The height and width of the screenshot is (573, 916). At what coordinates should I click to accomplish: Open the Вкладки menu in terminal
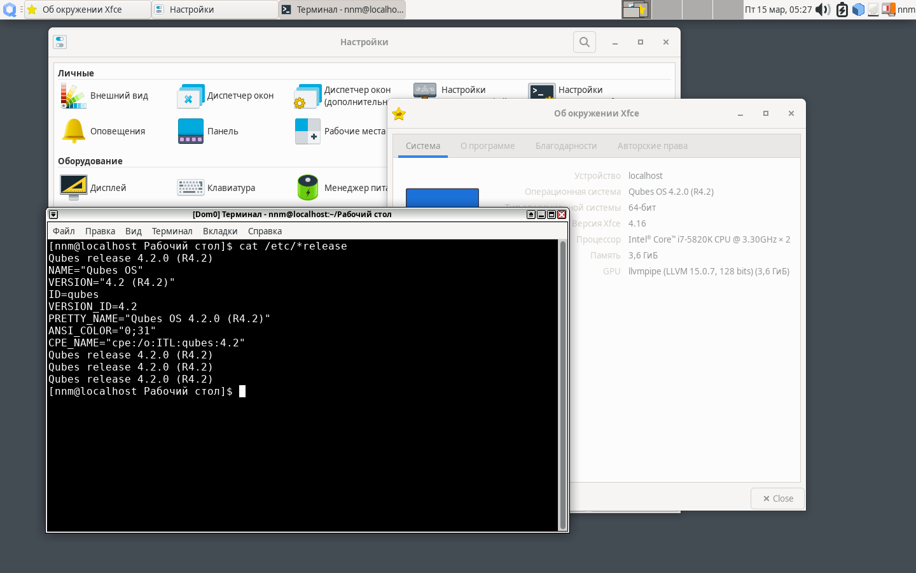[x=220, y=231]
